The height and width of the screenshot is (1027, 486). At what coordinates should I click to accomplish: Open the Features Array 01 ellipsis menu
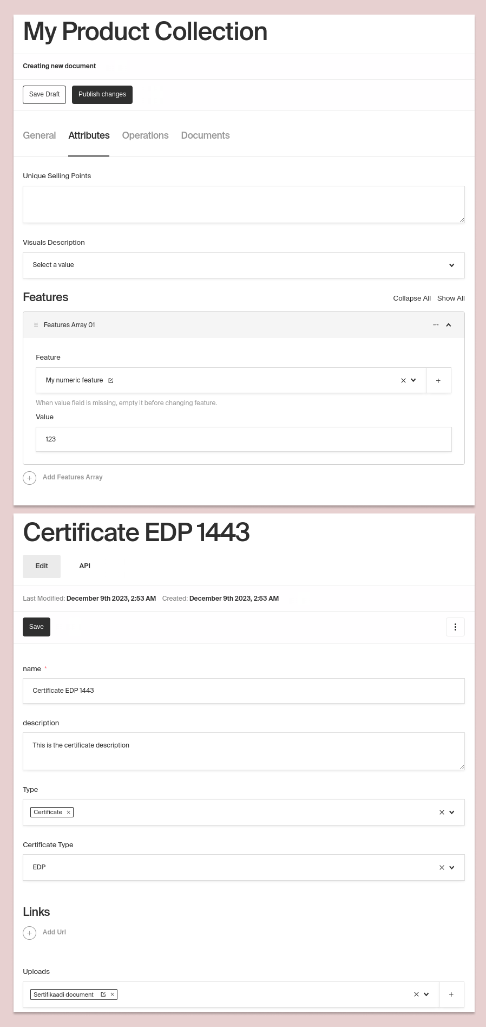click(436, 325)
